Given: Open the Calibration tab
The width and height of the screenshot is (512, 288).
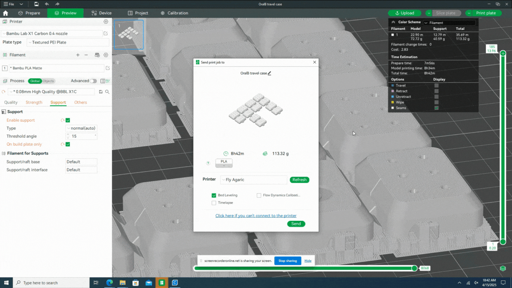Looking at the screenshot, I should (174, 13).
